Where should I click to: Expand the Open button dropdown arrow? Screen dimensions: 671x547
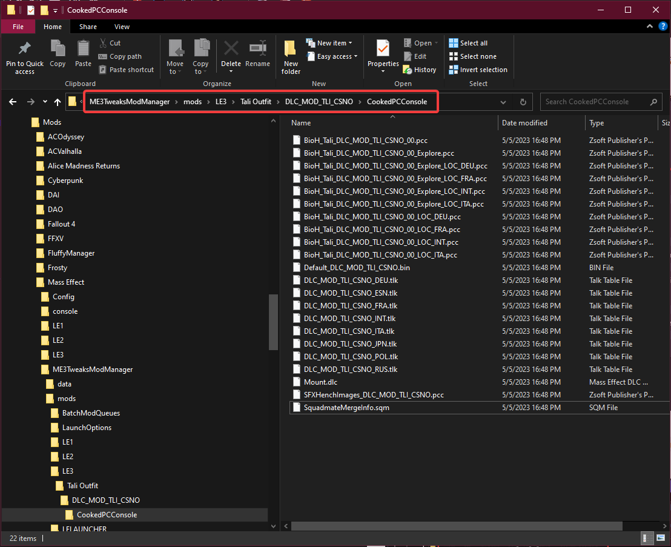437,43
